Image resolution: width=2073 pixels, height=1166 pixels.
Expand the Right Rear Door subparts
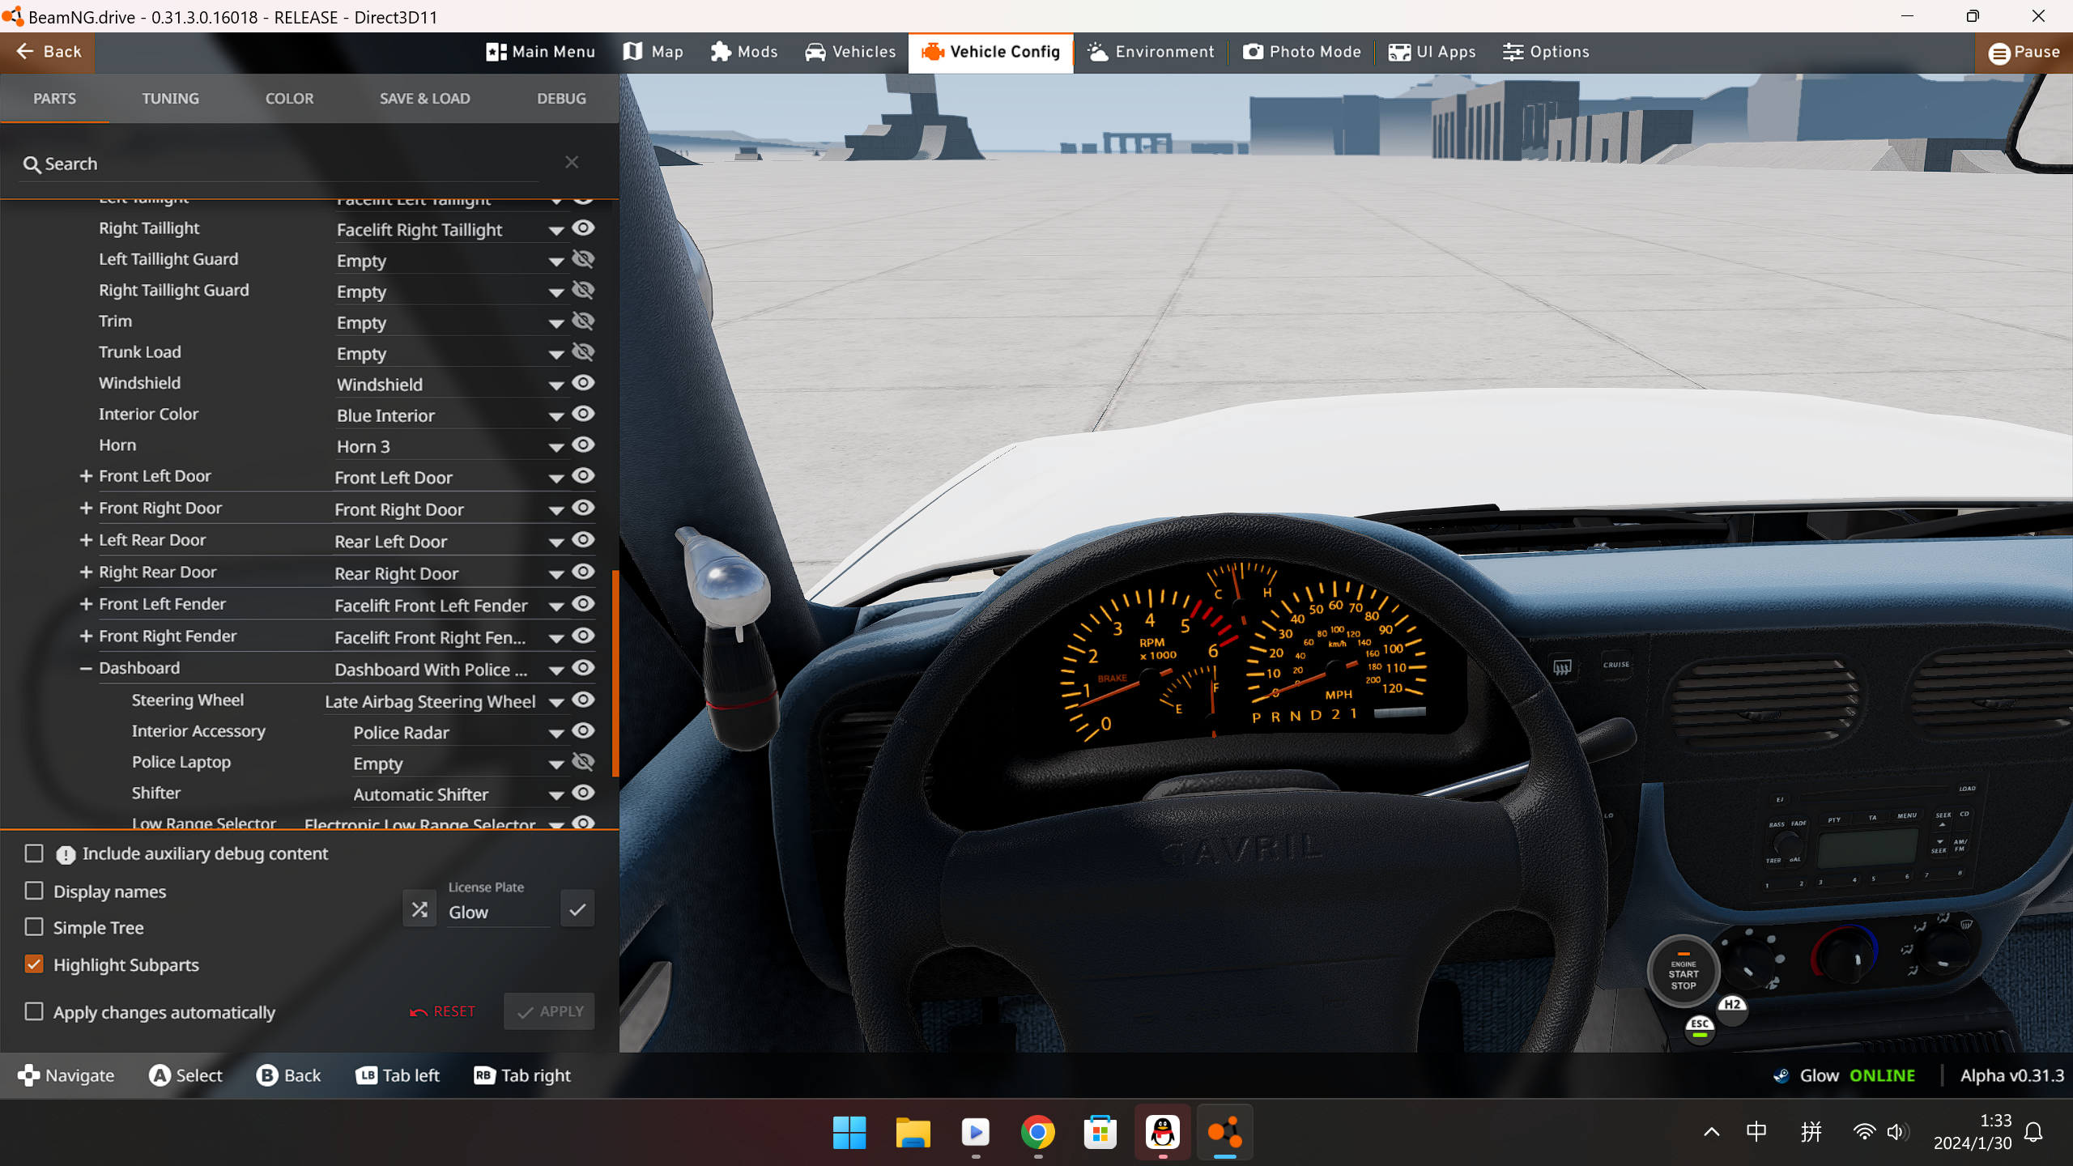86,572
